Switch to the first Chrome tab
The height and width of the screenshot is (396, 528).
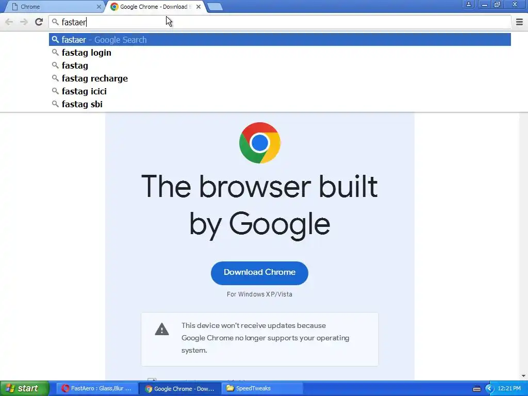[54, 7]
